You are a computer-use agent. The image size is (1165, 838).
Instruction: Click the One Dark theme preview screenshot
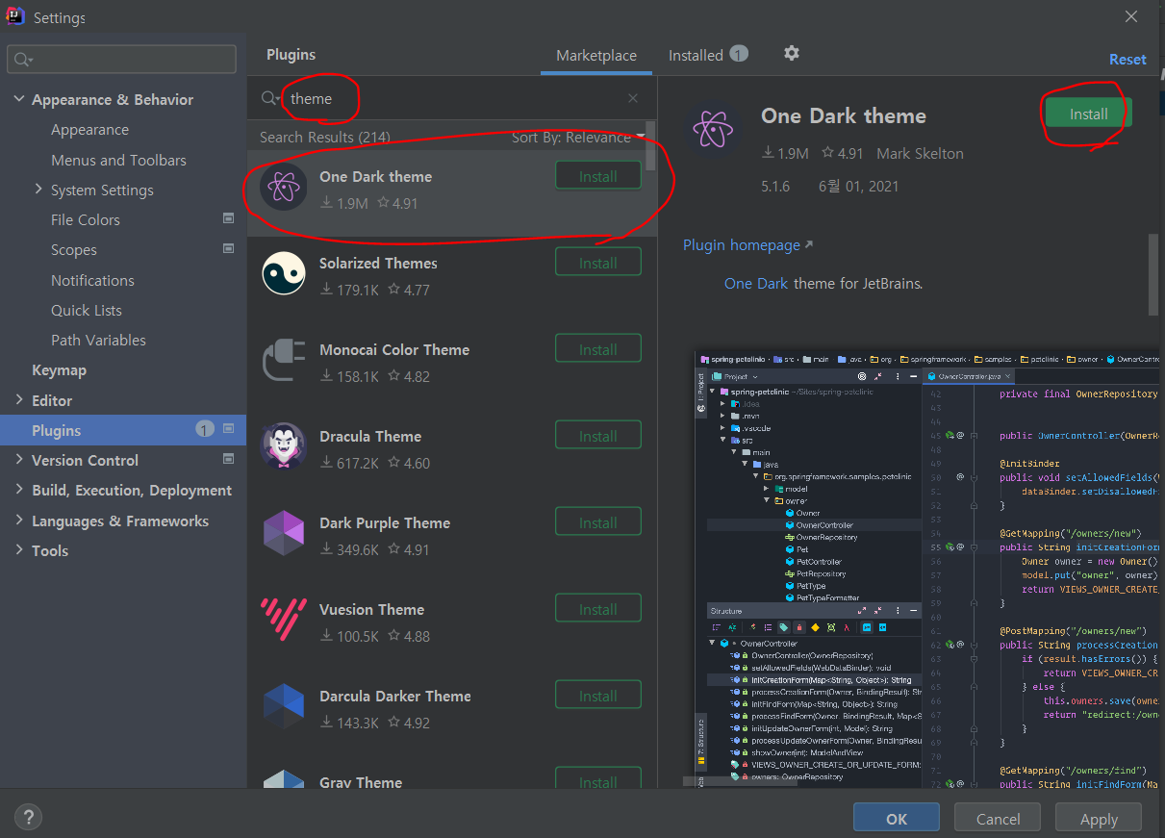[926, 568]
